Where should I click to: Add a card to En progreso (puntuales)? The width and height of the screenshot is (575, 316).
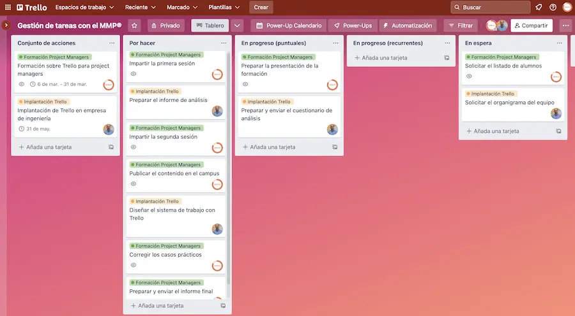click(269, 147)
